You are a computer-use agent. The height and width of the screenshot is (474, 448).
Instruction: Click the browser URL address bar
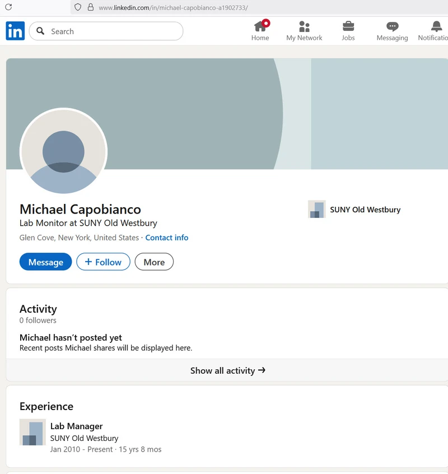tap(259, 7)
